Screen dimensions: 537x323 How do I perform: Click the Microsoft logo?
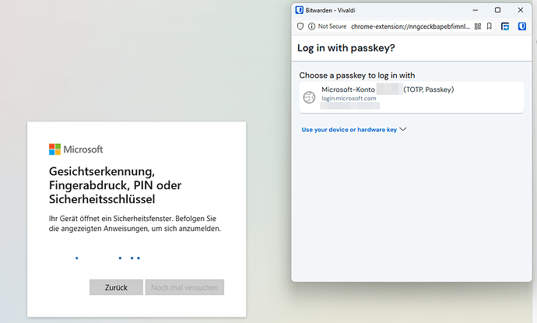coord(75,149)
